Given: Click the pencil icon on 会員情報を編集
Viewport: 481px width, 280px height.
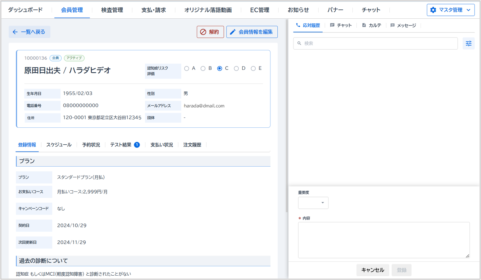Looking at the screenshot, I should [x=233, y=32].
